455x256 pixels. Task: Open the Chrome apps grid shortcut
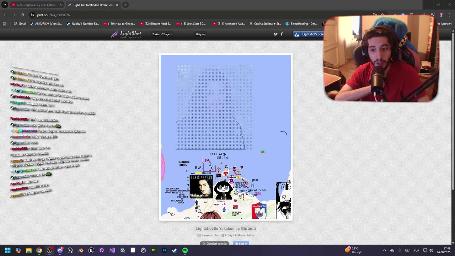tap(5, 24)
